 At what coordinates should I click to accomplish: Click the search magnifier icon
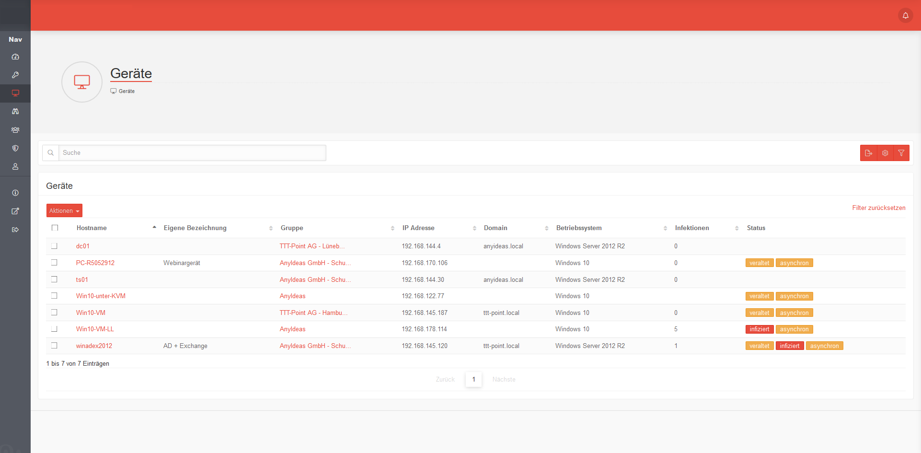point(50,153)
